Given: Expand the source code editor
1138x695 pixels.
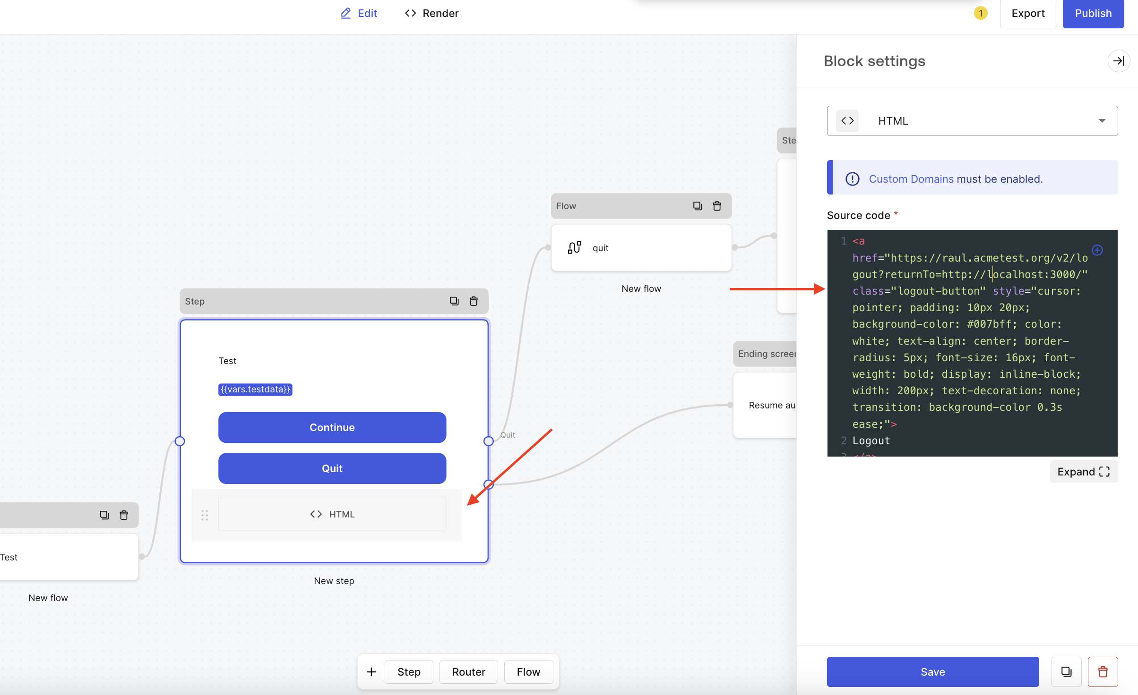Looking at the screenshot, I should [1083, 472].
